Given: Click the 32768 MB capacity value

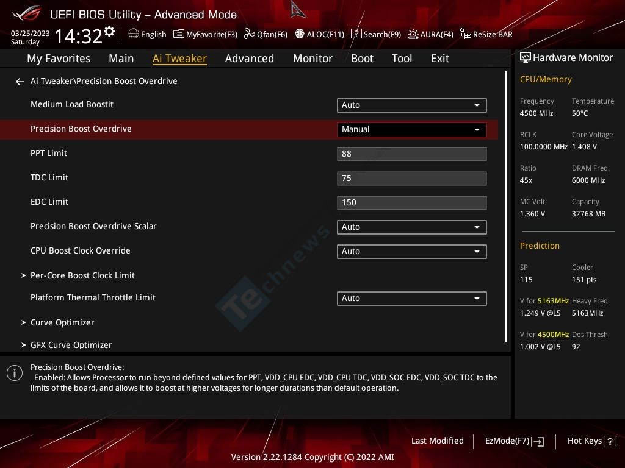Looking at the screenshot, I should pos(588,214).
